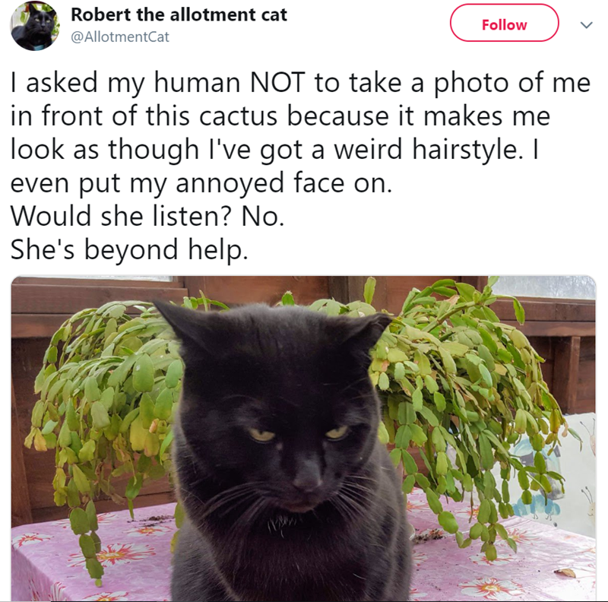Click the word cactus in the tweet

click(238, 116)
